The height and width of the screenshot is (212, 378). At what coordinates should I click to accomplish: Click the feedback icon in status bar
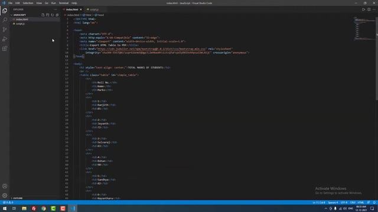click(369, 203)
